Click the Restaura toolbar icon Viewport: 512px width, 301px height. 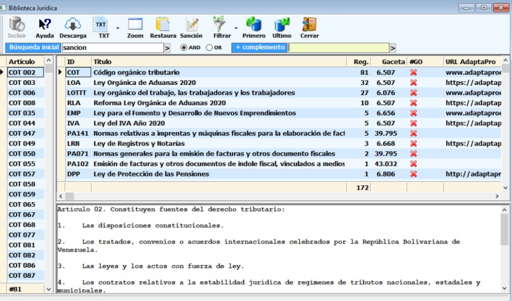pos(163,24)
